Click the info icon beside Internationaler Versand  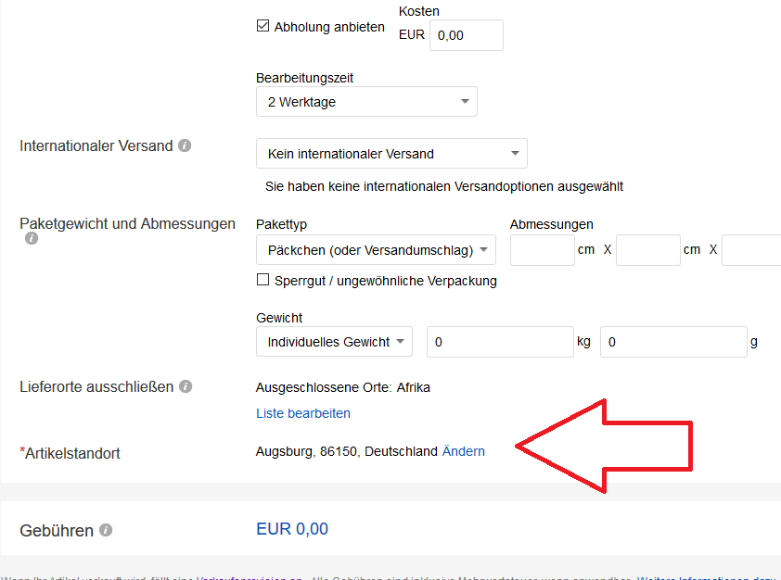click(x=185, y=145)
